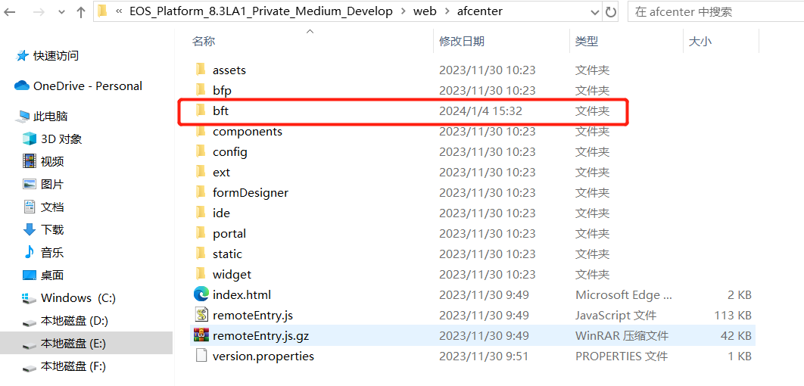Click the JavaScript file icon of remoteEntry.js
Image resolution: width=804 pixels, height=386 pixels.
point(201,315)
